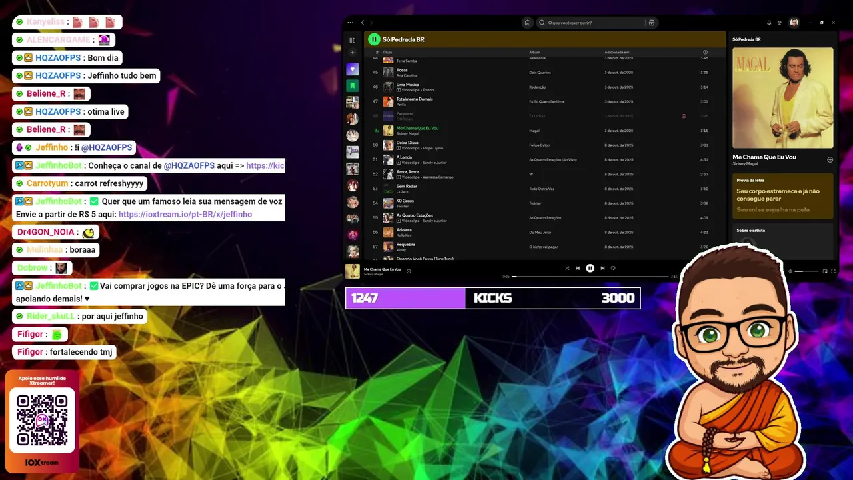Mute with the volume speaker icon
Image resolution: width=853 pixels, height=480 pixels.
(x=790, y=271)
